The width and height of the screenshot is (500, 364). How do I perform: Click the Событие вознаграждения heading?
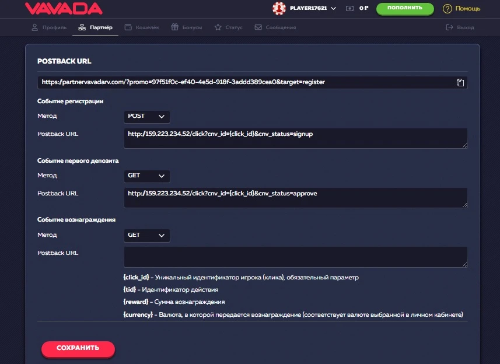[x=76, y=220]
